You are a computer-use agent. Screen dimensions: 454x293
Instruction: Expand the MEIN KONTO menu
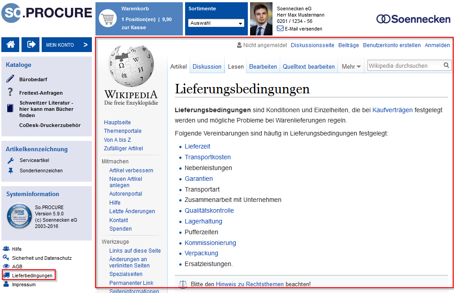click(x=67, y=44)
